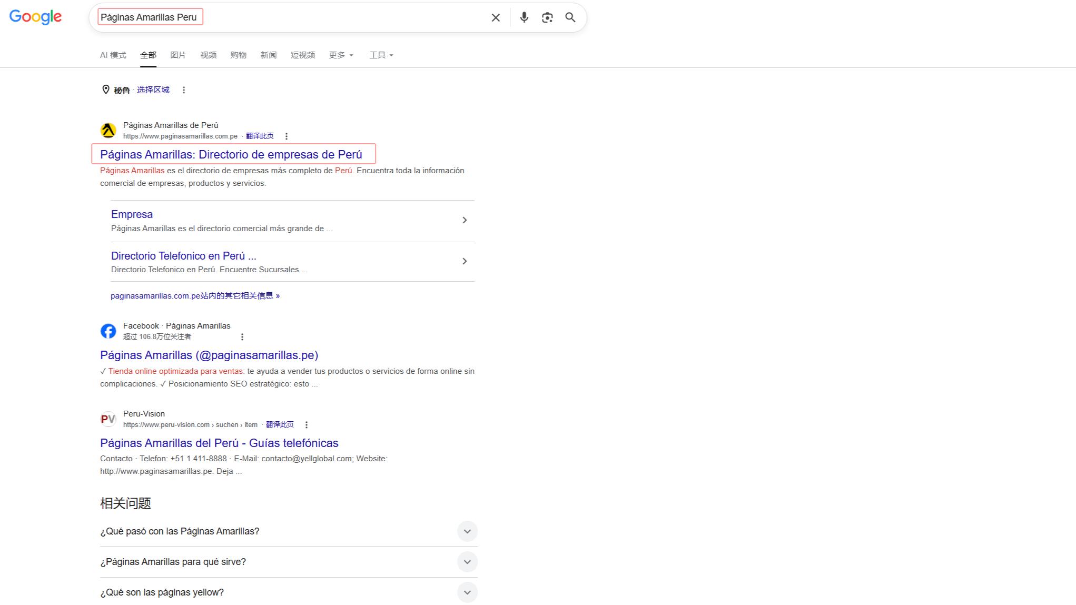Expand ¿Páginas Amarillas para qué sirve?
1076x605 pixels.
pos(289,562)
